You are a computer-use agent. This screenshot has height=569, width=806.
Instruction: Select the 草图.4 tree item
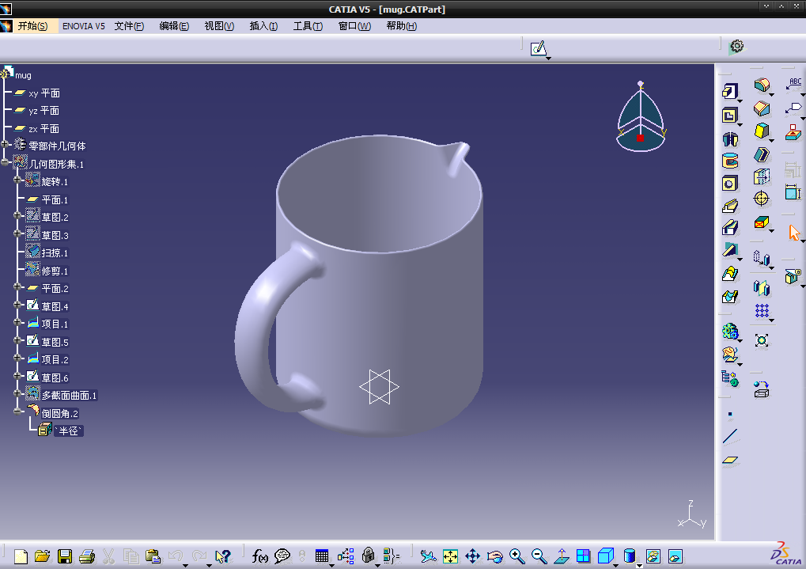pyautogui.click(x=55, y=306)
